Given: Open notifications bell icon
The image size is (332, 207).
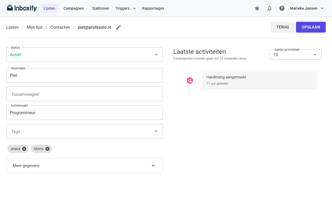Looking at the screenshot, I should coord(269,8).
